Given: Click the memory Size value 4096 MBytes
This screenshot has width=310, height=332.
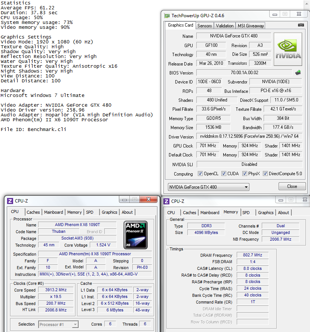Looking at the screenshot, I should 206,232.
